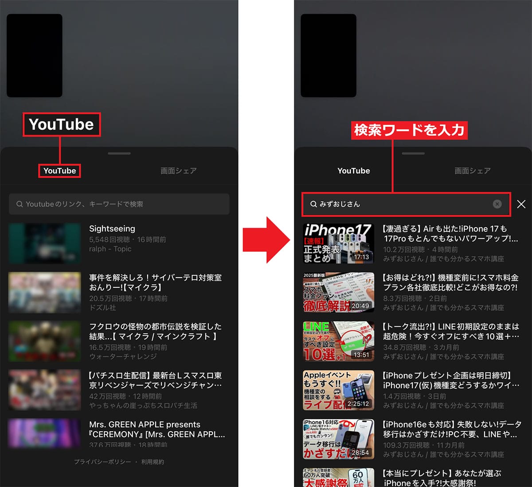Select the 'Sightseeing' video title
This screenshot has width=532, height=487.
(112, 229)
